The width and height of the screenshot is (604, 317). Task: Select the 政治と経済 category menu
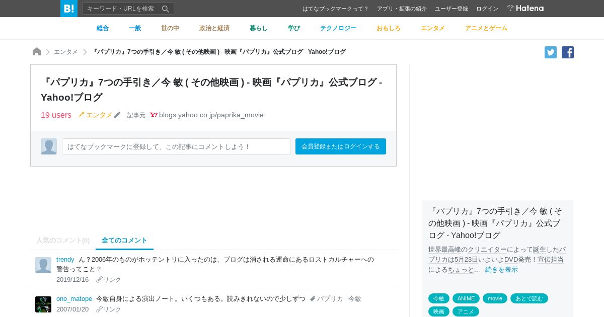tap(214, 28)
